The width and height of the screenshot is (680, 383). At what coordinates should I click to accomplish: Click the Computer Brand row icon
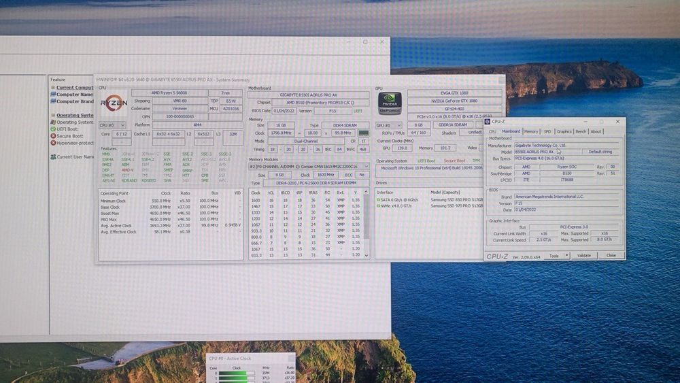coord(53,101)
